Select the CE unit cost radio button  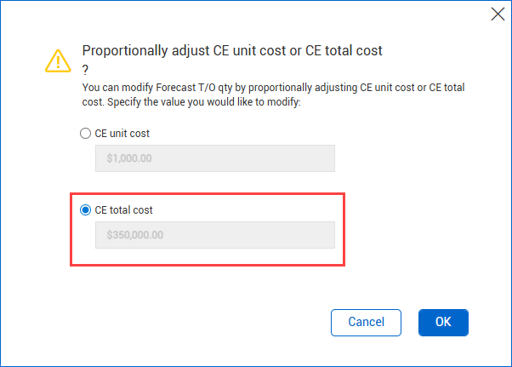point(86,134)
